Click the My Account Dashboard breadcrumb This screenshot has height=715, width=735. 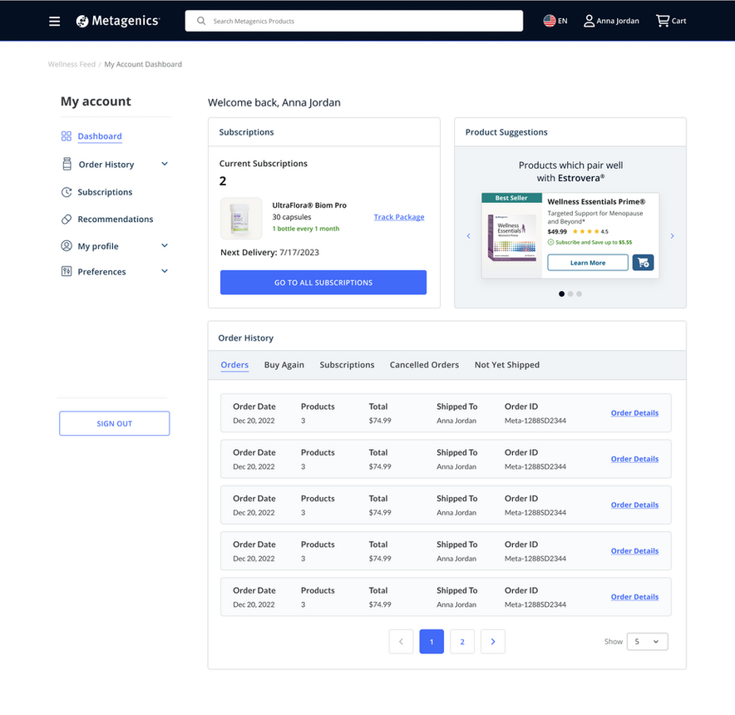point(143,64)
